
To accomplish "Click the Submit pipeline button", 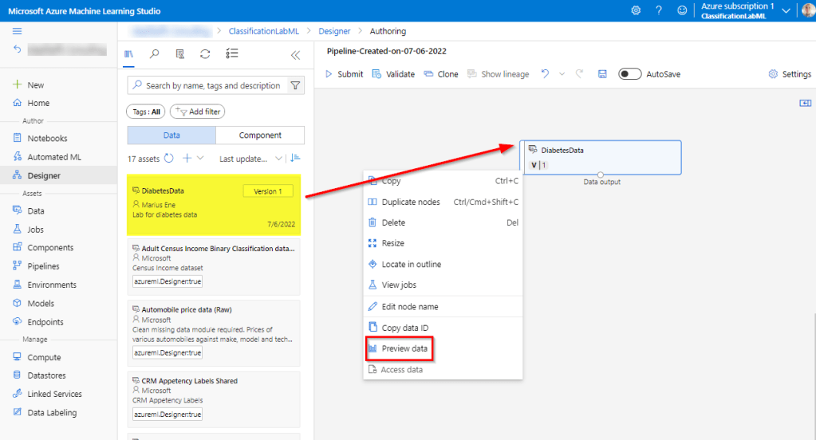I will click(344, 74).
